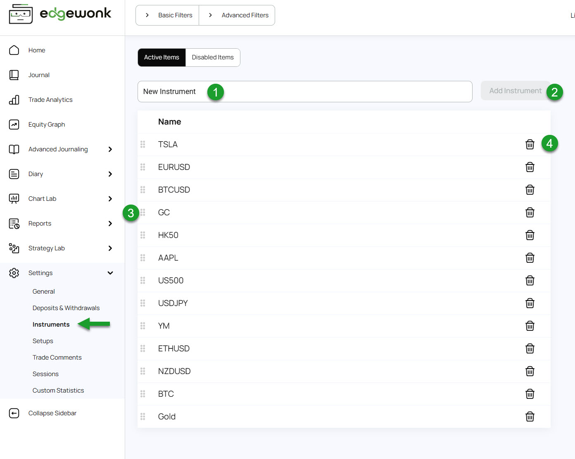The image size is (575, 459).
Task: Click the Journal book icon
Action: click(x=14, y=75)
